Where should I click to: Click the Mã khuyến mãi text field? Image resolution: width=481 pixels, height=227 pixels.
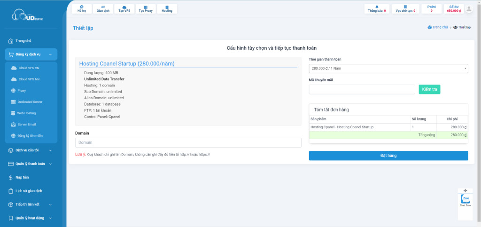coord(362,89)
